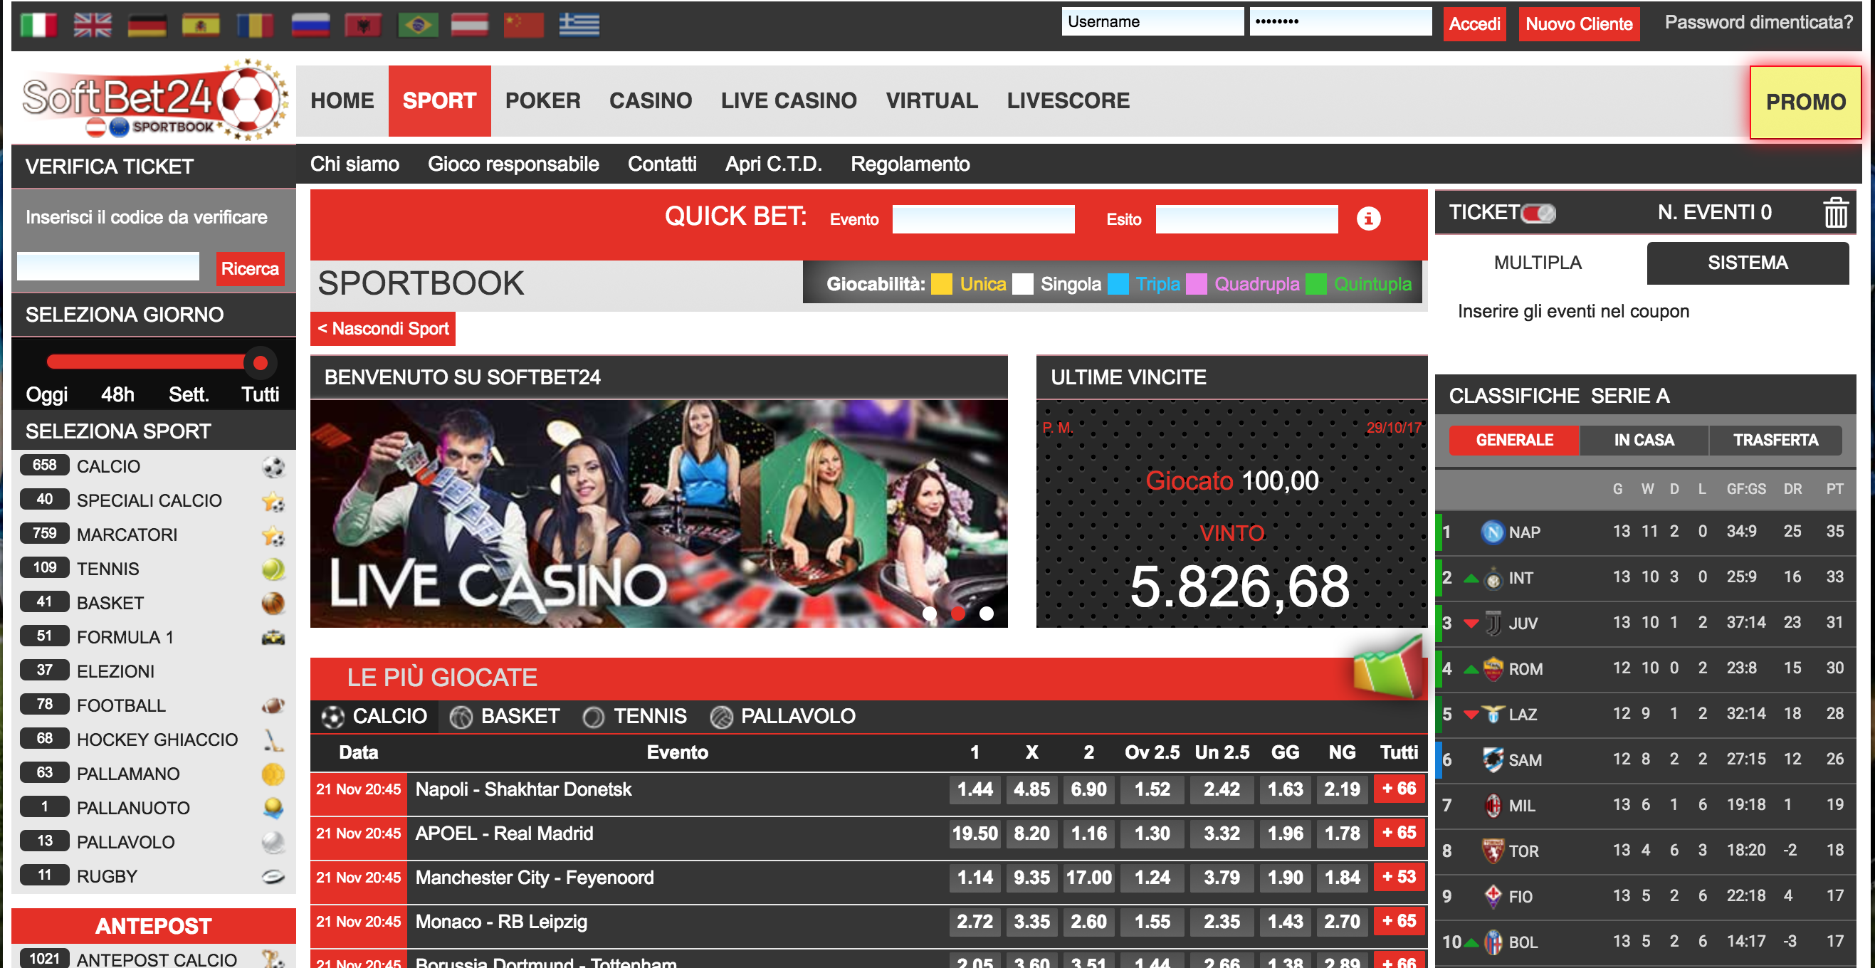This screenshot has width=1875, height=968.
Task: Pick odds 1.44 for Napoli win
Action: (x=975, y=789)
